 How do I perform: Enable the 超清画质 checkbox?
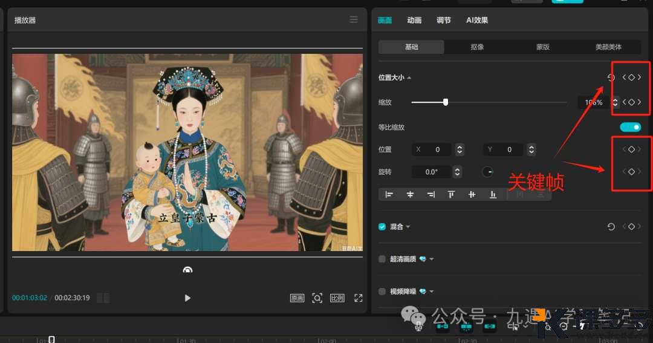[382, 259]
